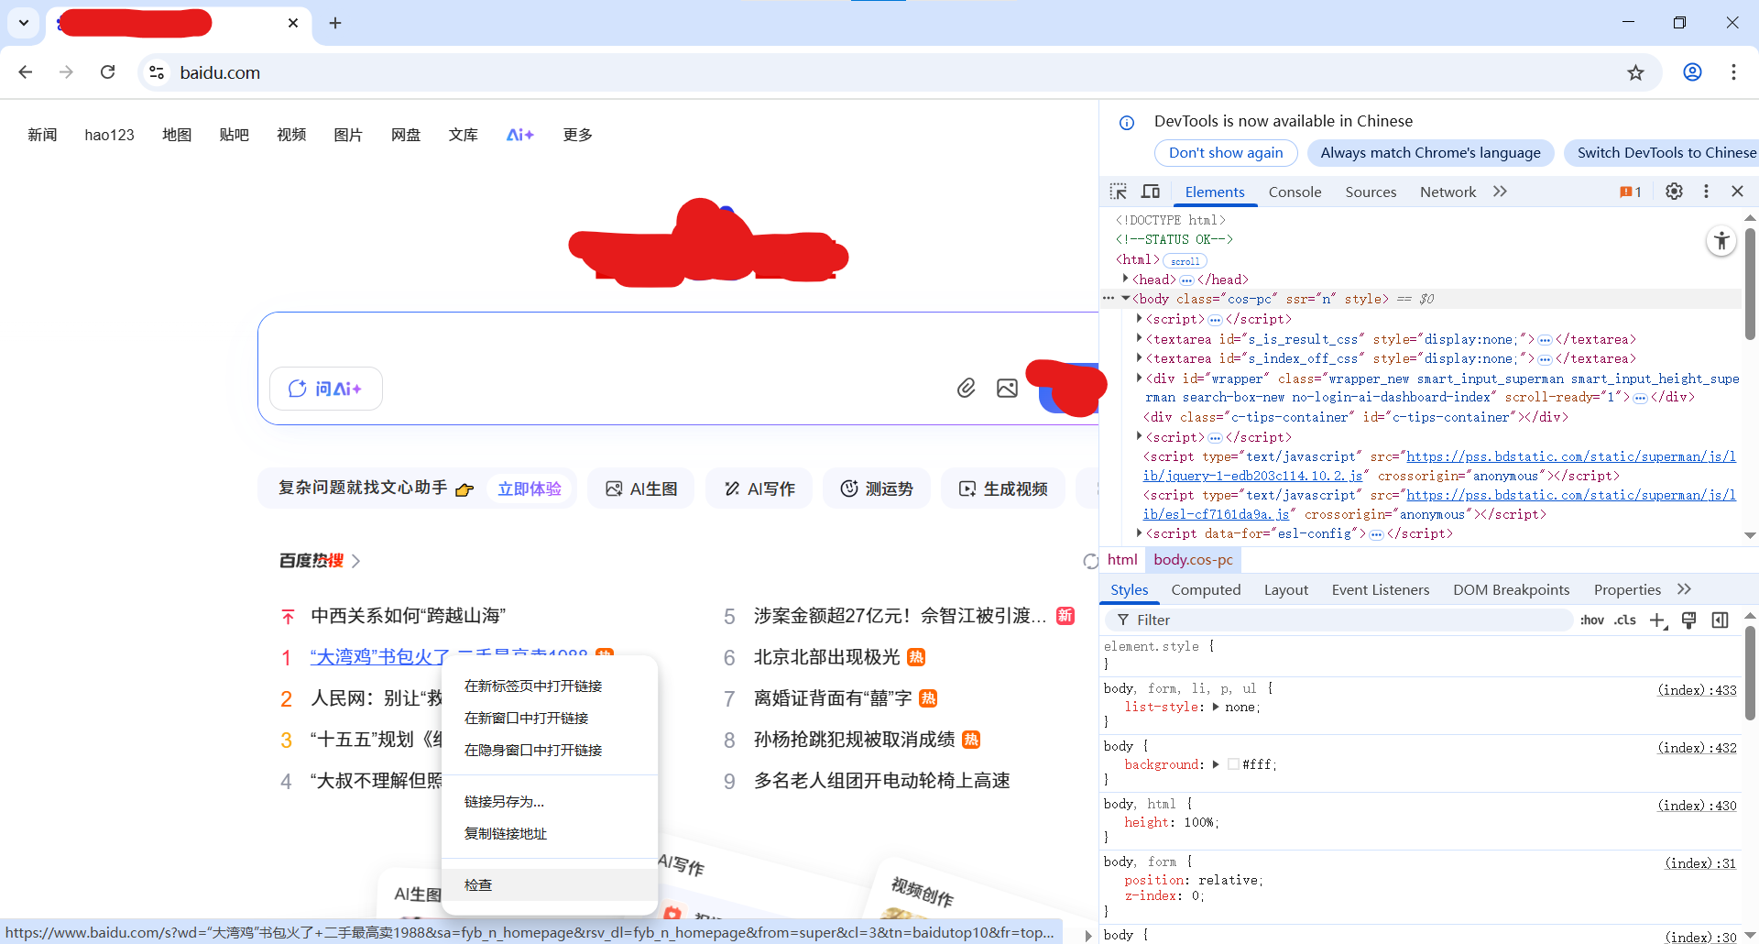1759x944 pixels.
Task: Toggle :hov element state pseudo-classes
Action: [x=1592, y=620]
